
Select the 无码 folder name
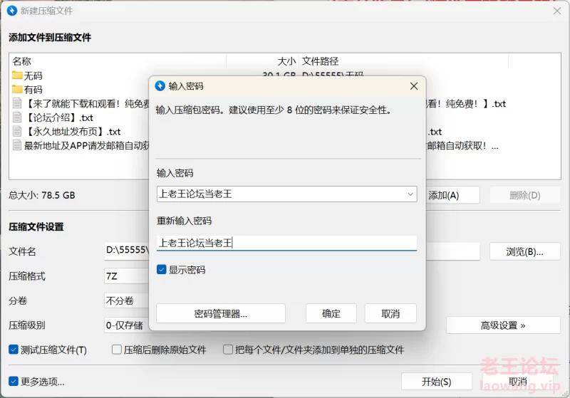coord(33,75)
